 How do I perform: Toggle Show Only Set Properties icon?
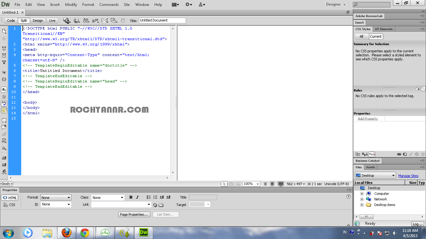point(372,154)
